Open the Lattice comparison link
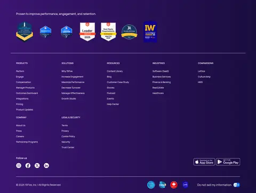 (202, 71)
